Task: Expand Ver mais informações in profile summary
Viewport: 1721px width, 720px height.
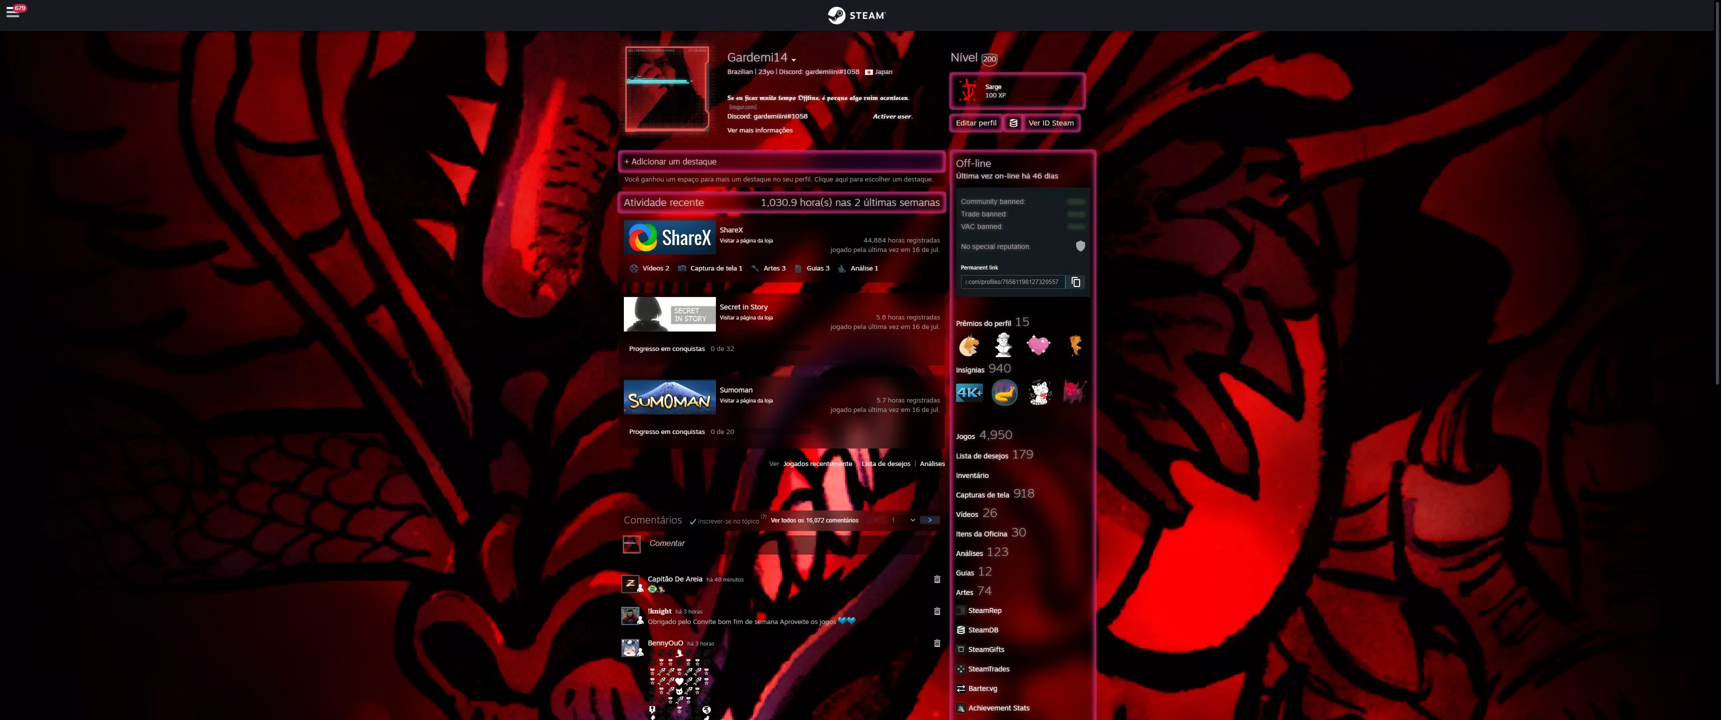Action: pos(759,130)
